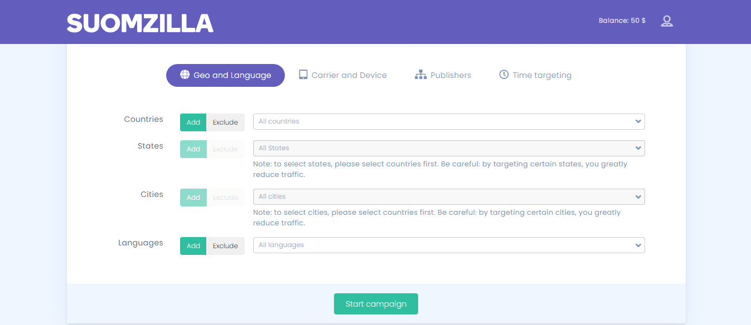
Task: Switch to Carrier and Device tab
Action: tap(348, 75)
